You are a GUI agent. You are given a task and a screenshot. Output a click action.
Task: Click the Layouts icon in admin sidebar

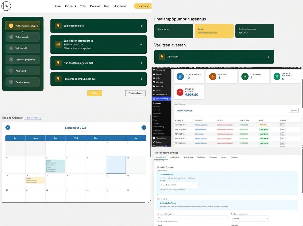(154, 142)
